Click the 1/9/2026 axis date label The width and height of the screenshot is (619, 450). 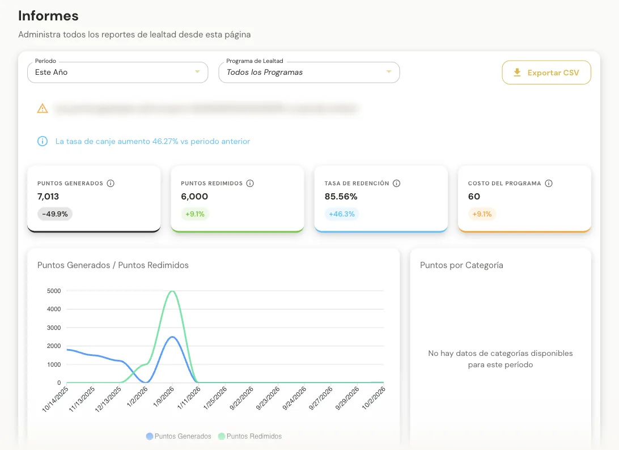tap(163, 397)
